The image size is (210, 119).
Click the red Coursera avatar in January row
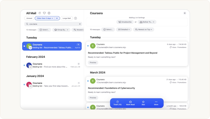(x=29, y=84)
